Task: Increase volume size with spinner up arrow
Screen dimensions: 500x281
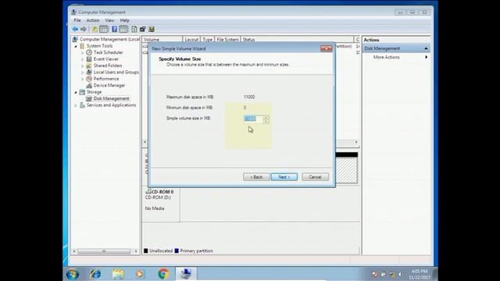Action: [266, 117]
